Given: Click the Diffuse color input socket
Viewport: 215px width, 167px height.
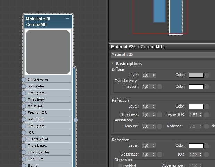Looking at the screenshot, I should tap(24, 80).
